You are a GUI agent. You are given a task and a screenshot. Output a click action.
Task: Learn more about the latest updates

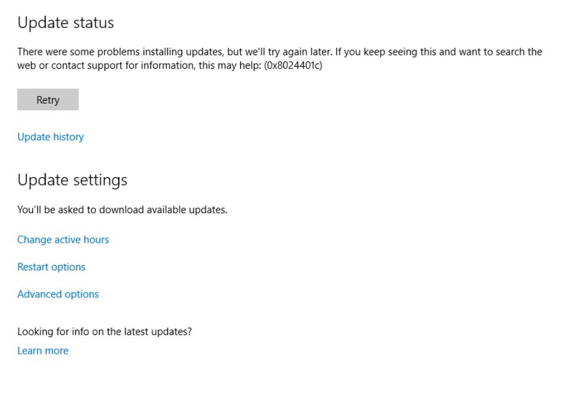tap(42, 351)
